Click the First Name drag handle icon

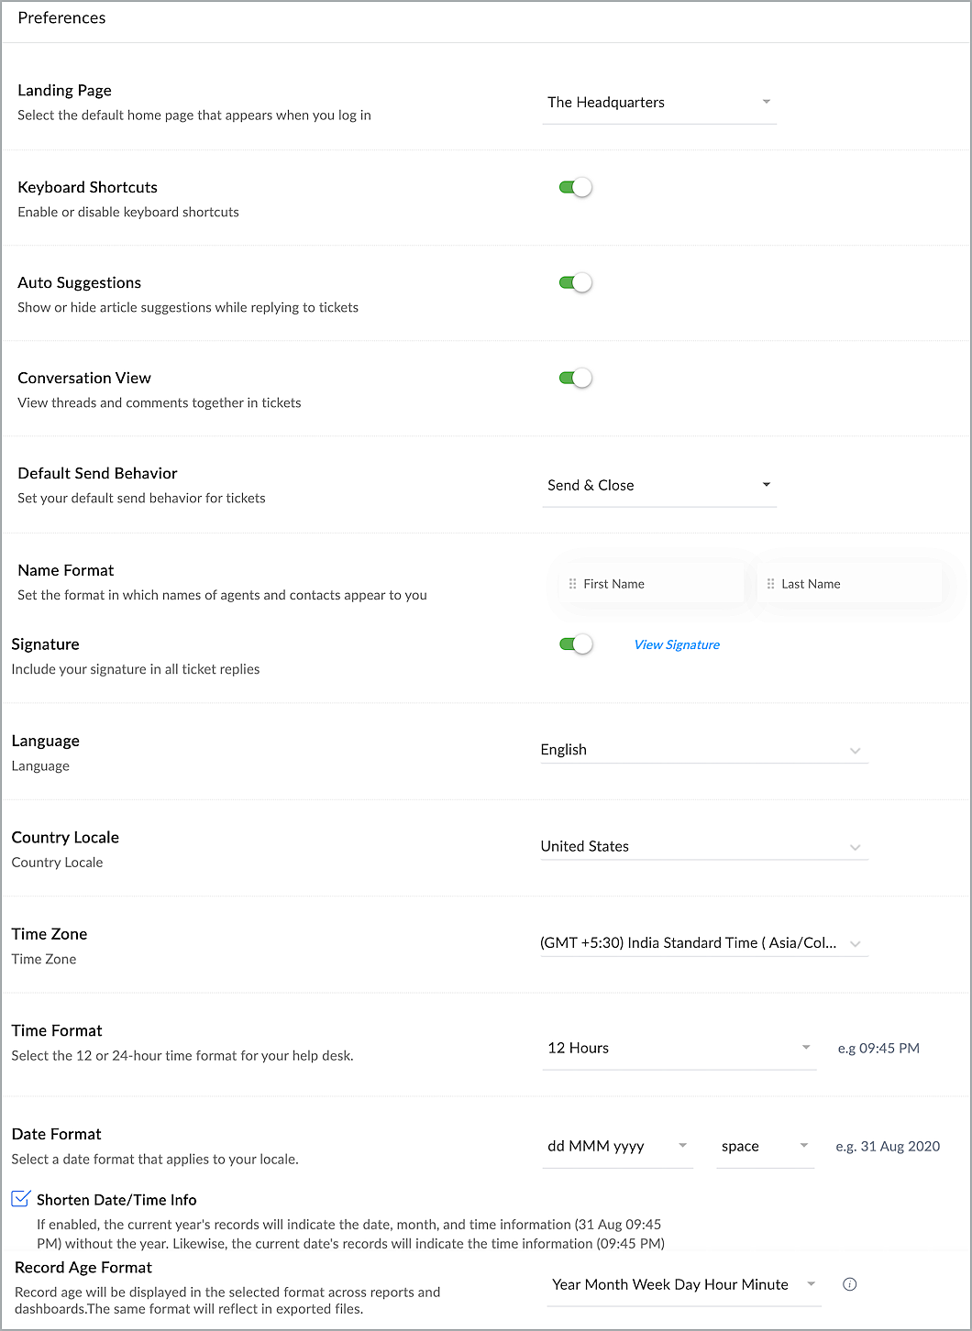click(x=573, y=584)
